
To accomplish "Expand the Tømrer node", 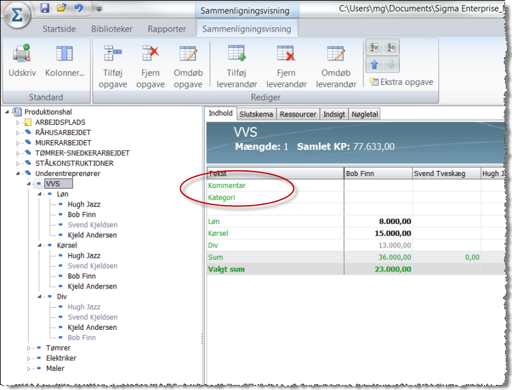I will tap(29, 348).
